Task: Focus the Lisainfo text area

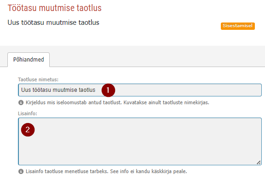Action: click(x=140, y=141)
